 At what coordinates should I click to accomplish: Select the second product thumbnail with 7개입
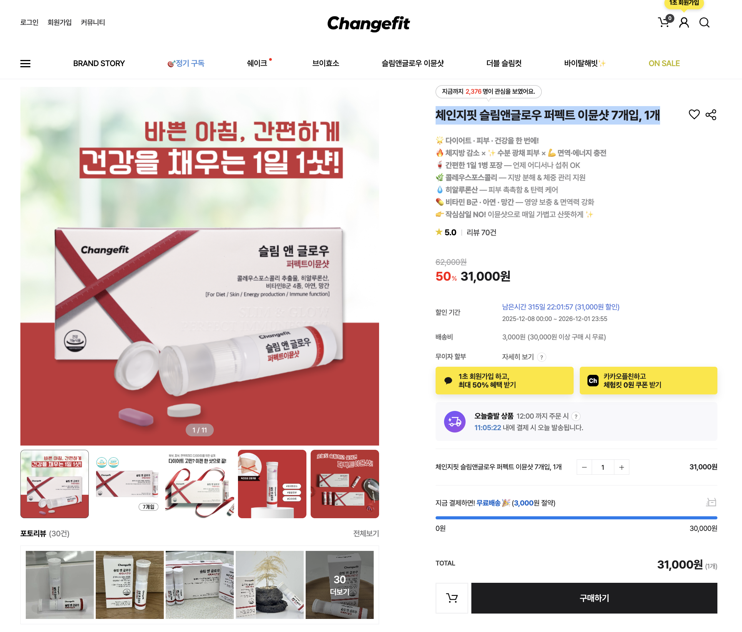coord(127,484)
